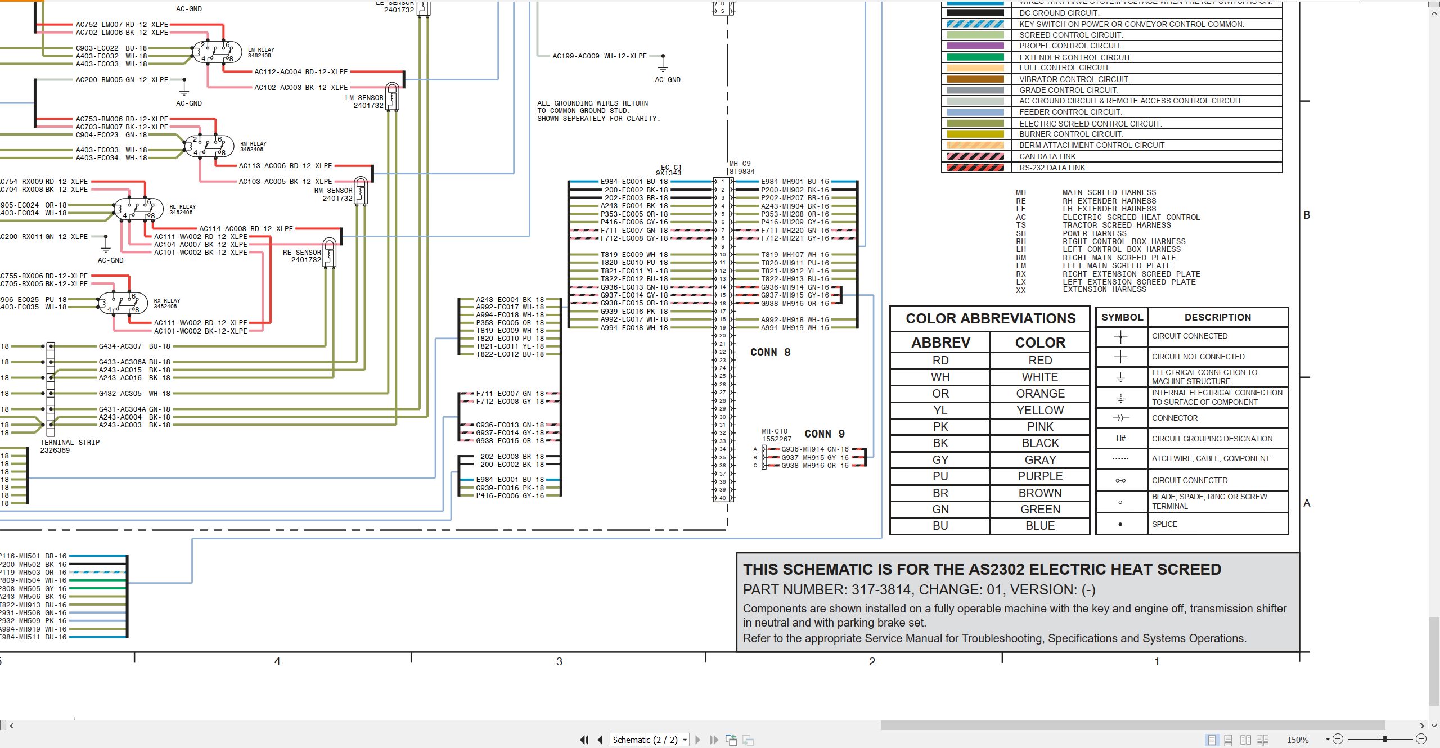Click the 'COLOR ABBREVIATIONS' heading

(991, 319)
